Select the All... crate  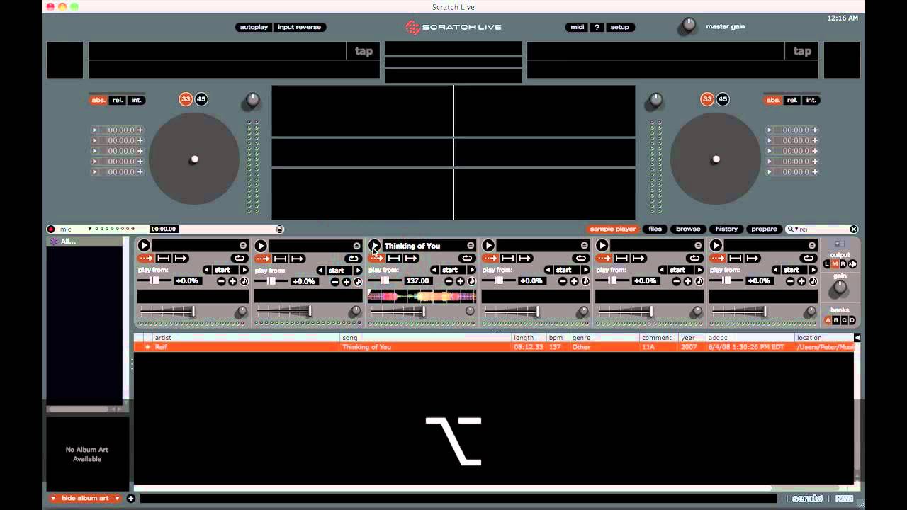[x=85, y=242]
